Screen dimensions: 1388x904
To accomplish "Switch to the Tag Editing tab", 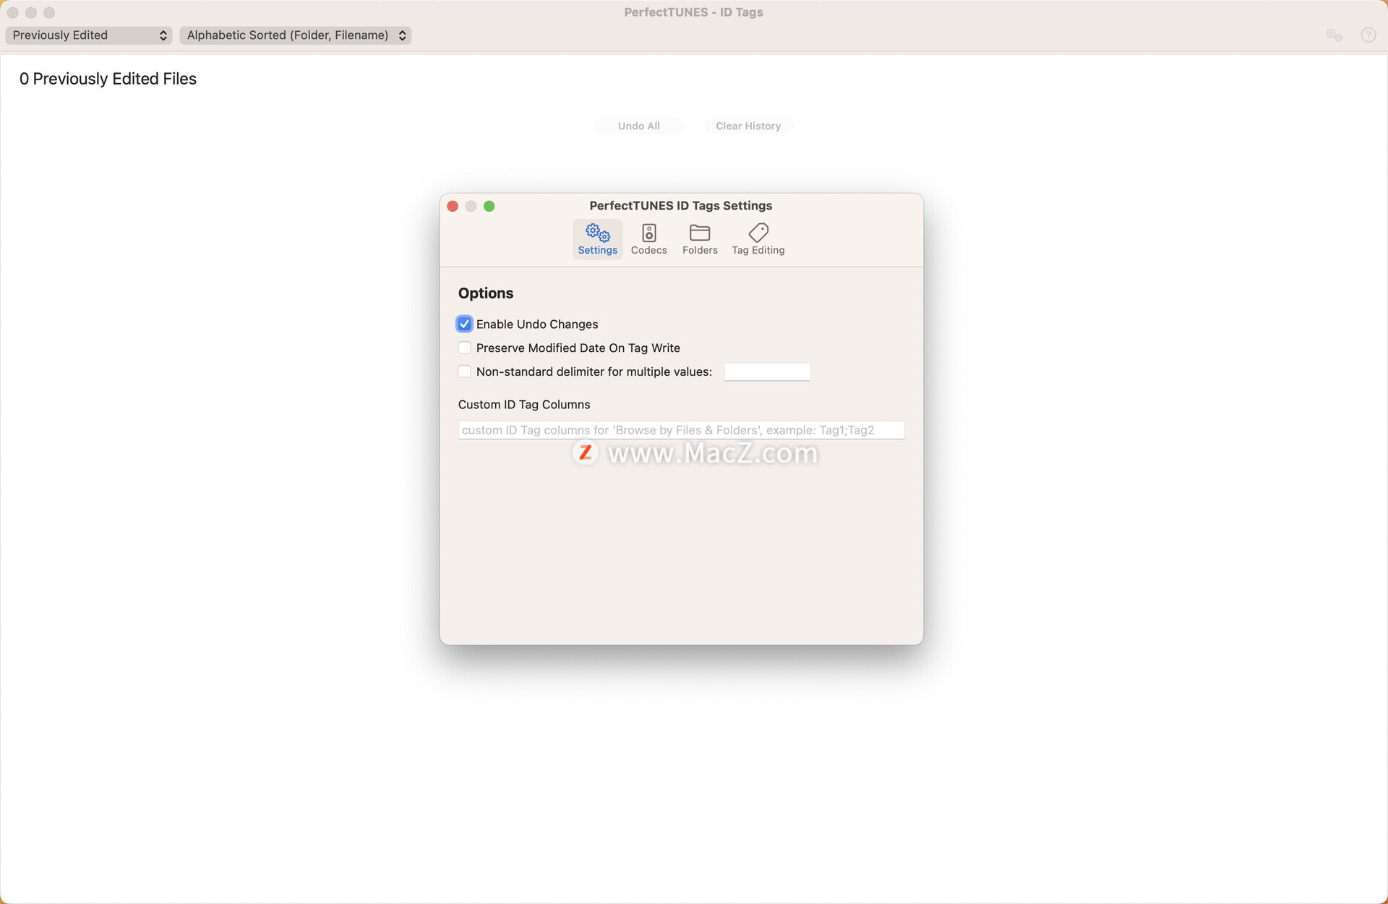I will 758,239.
